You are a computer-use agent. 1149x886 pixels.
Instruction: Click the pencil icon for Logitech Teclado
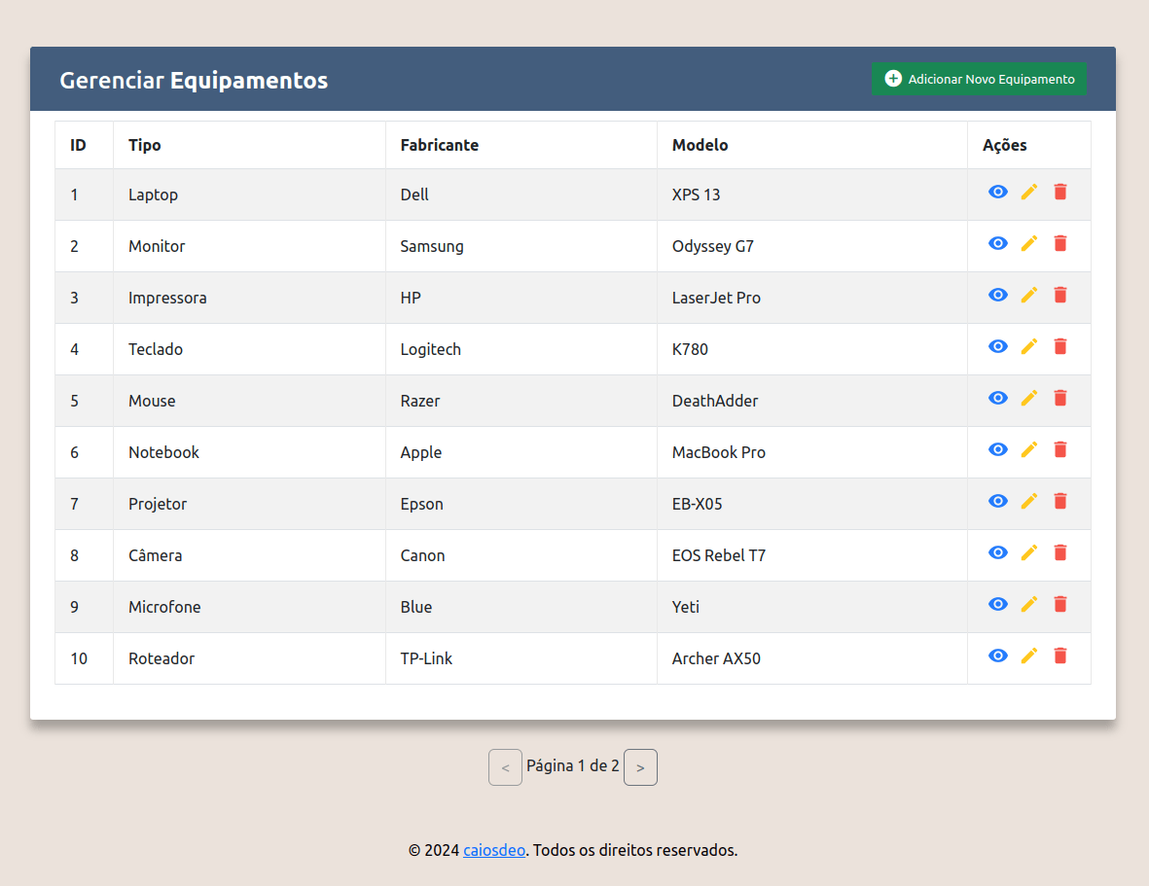pyautogui.click(x=1028, y=346)
